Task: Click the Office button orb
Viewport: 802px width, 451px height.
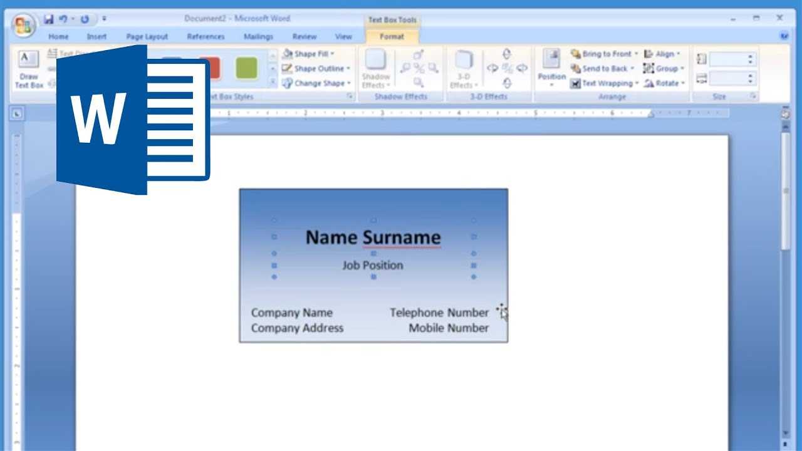Action: [x=23, y=25]
